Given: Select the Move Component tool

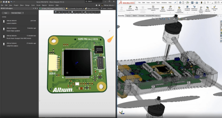Looking at the screenshot, I should pyautogui.click(x=170, y=8).
